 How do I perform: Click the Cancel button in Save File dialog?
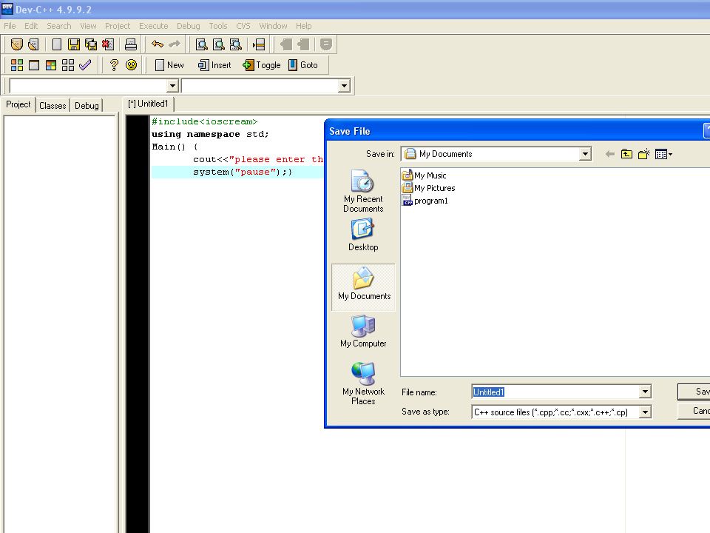coord(694,411)
